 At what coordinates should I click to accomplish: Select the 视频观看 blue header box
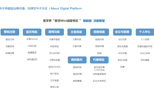coord(99,32)
